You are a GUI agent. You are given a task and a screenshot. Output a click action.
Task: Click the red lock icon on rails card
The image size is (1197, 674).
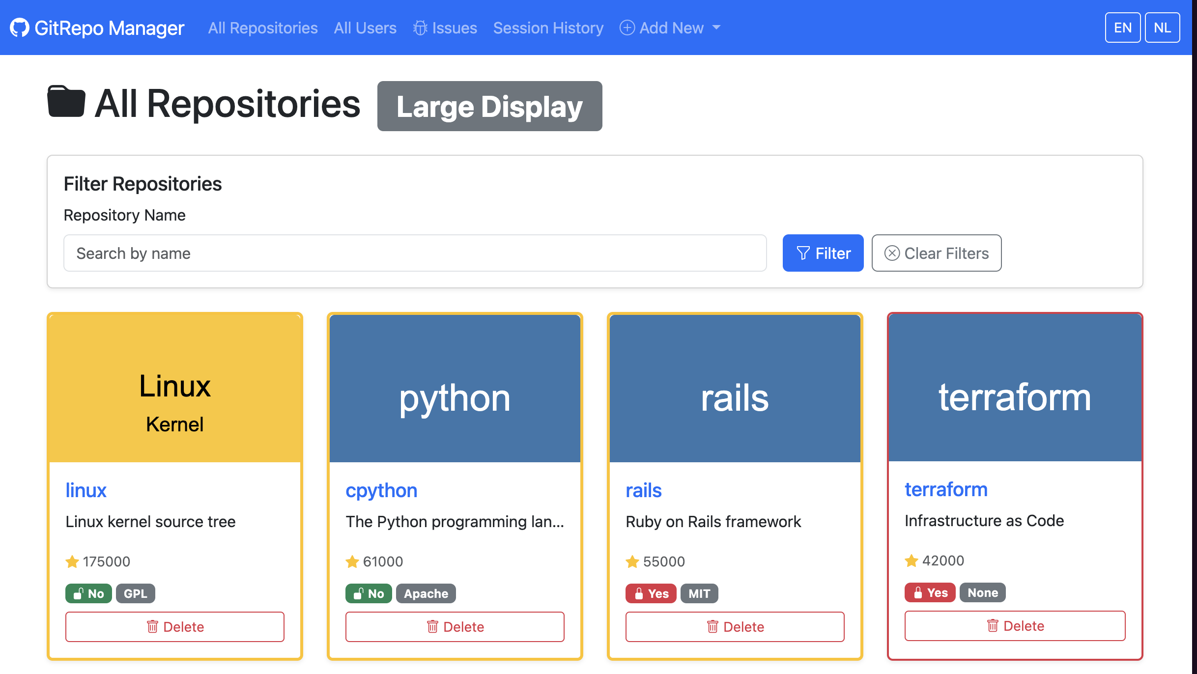click(x=639, y=593)
